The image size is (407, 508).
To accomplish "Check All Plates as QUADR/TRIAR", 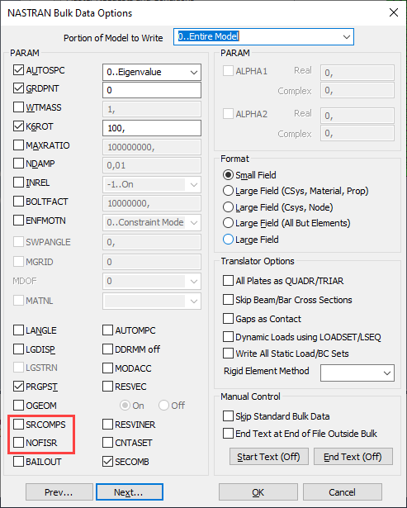I will tap(228, 281).
